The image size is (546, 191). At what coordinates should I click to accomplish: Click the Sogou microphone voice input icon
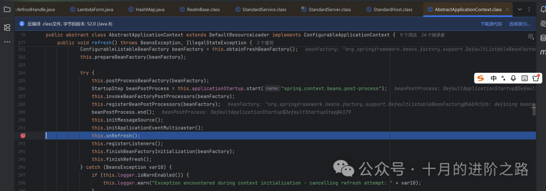point(513,78)
